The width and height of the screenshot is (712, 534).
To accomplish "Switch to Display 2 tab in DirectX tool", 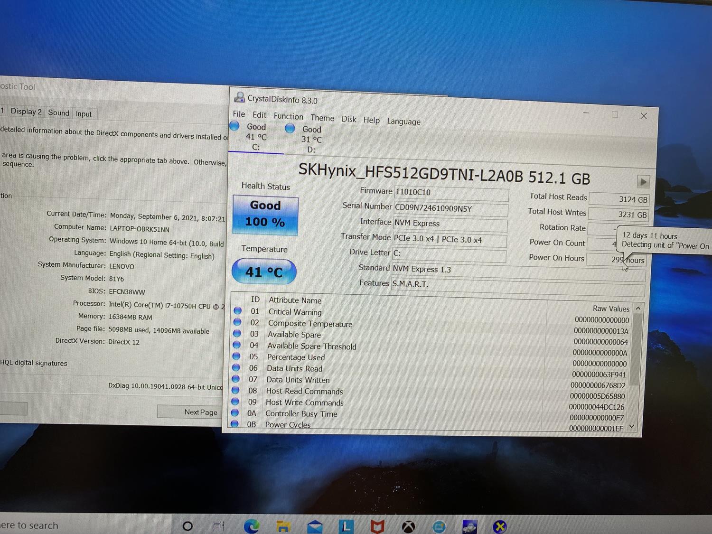I will pos(26,112).
